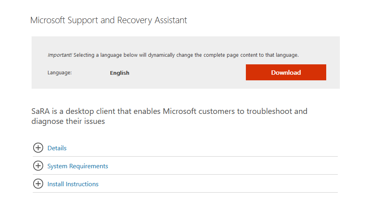Click the divider line below System Requirements
Image resolution: width=365 pixels, height=205 pixels.
click(x=185, y=174)
